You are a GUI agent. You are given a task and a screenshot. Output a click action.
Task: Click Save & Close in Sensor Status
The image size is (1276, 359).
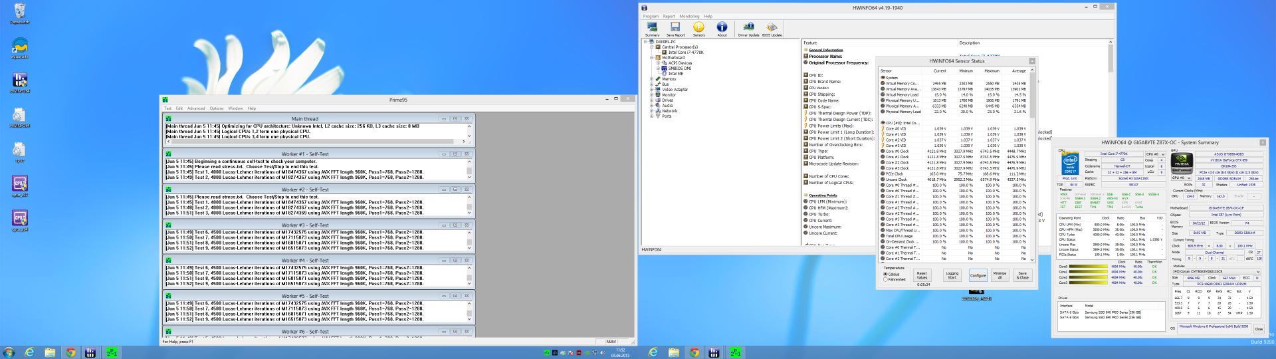1022,275
